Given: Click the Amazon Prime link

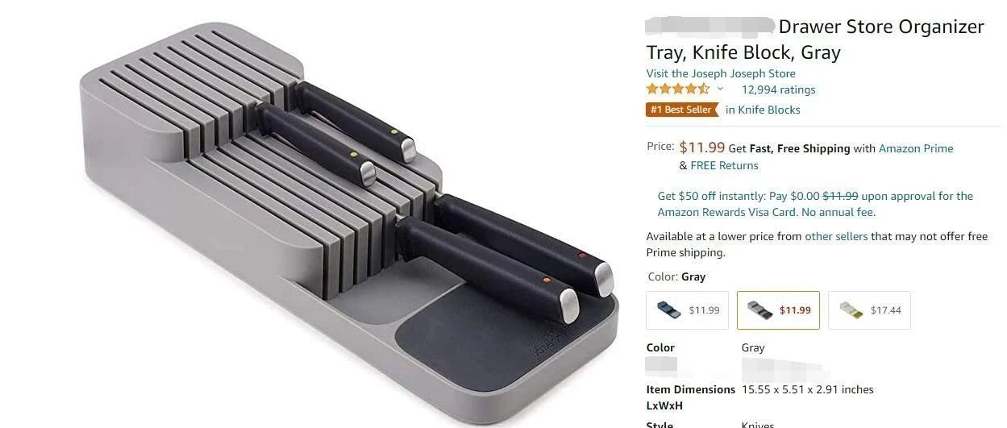Looking at the screenshot, I should [x=916, y=148].
